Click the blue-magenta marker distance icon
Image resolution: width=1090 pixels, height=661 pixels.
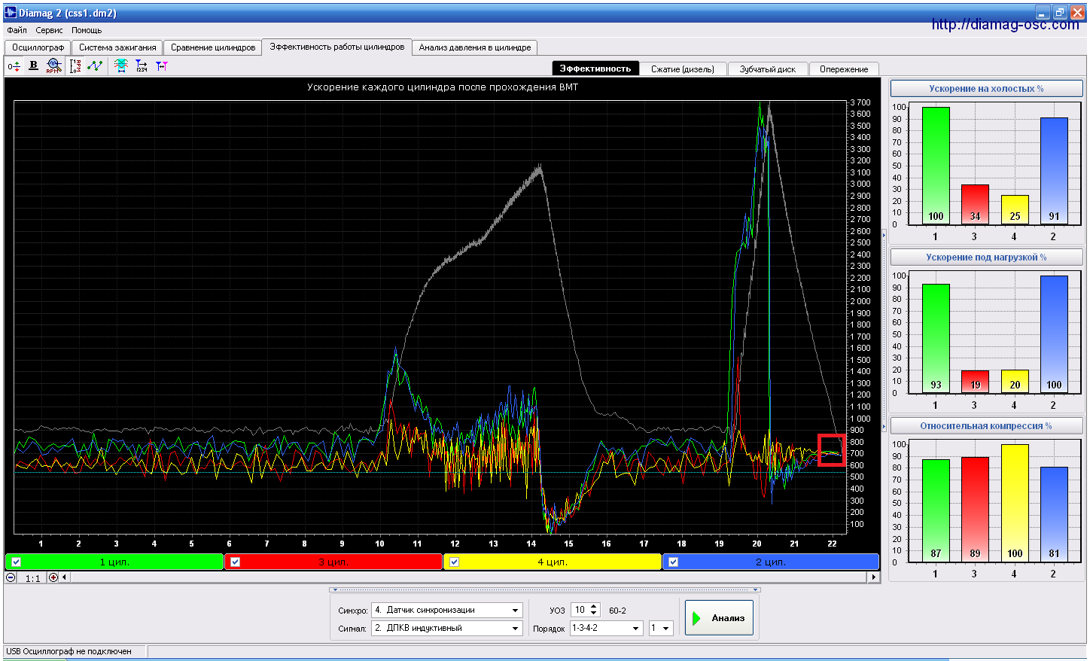pos(162,66)
